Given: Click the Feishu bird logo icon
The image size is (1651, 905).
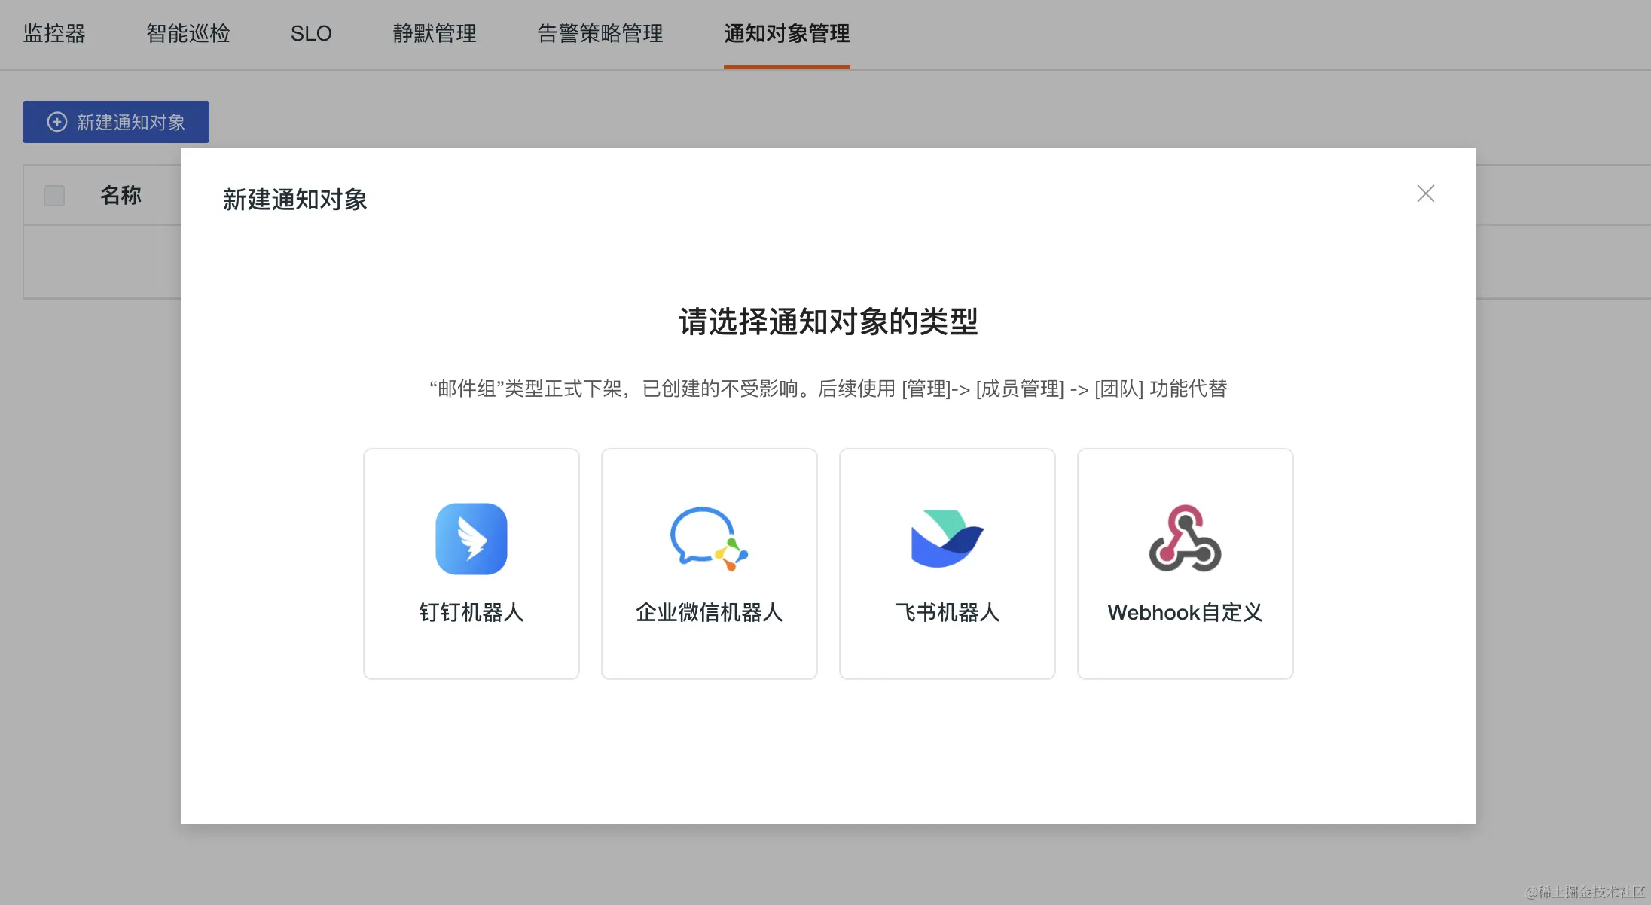Looking at the screenshot, I should tap(947, 539).
